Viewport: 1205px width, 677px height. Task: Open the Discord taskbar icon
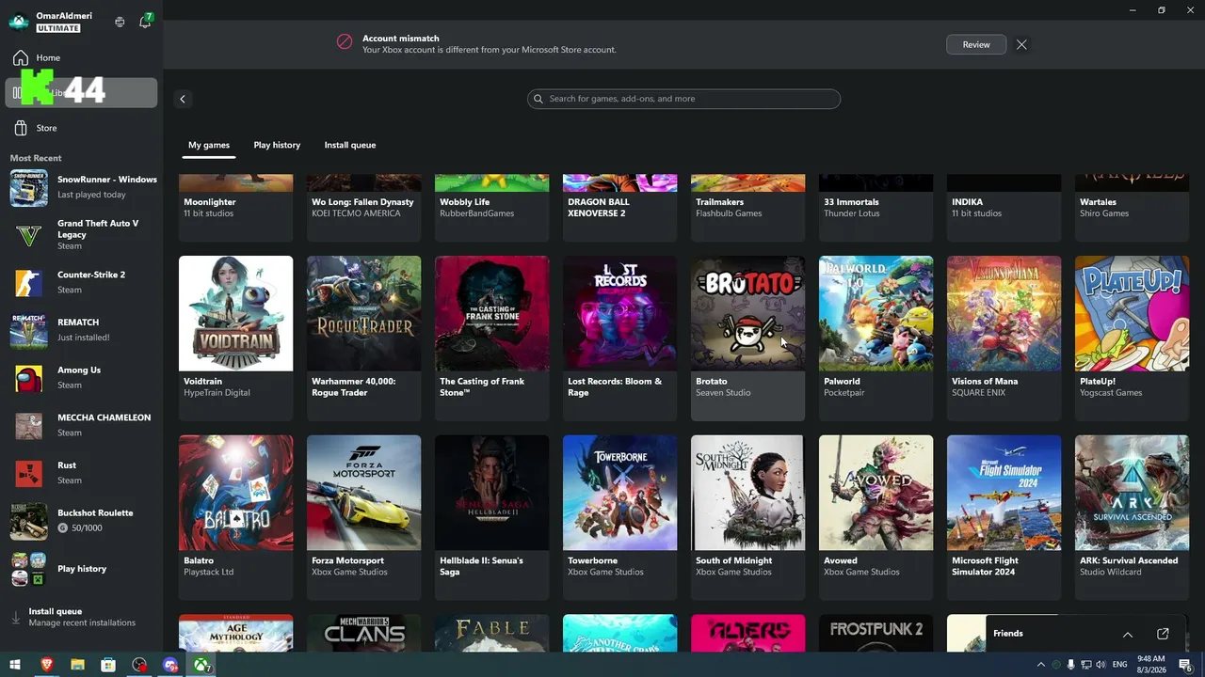point(170,665)
